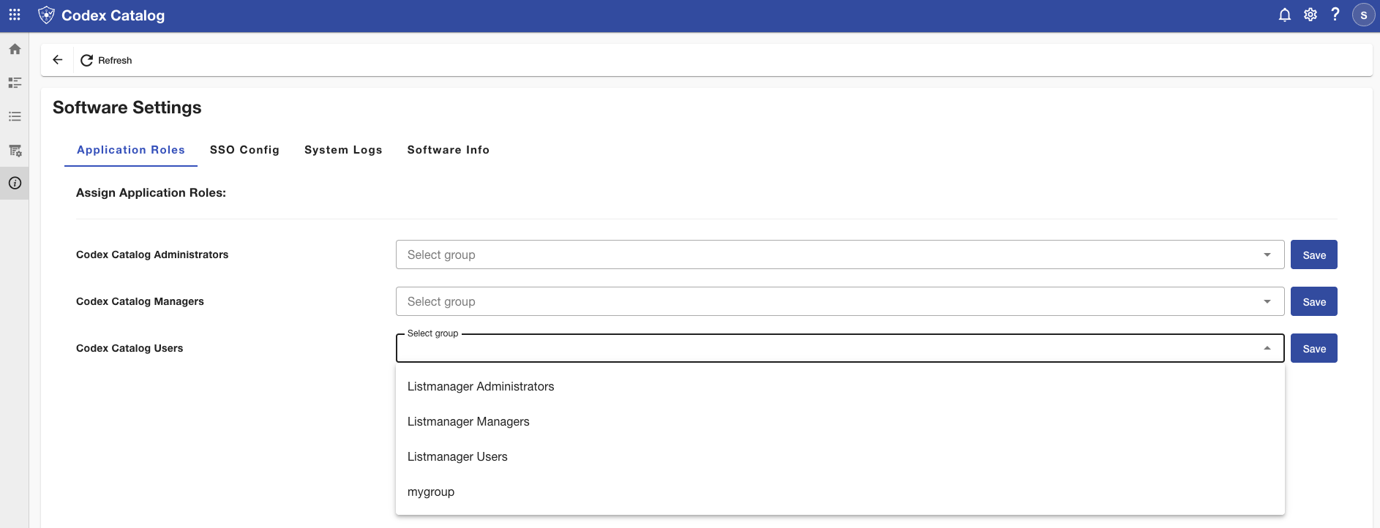Open the user avatar menu

[1363, 15]
